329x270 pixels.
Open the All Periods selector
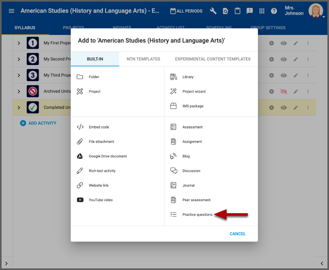click(x=186, y=11)
